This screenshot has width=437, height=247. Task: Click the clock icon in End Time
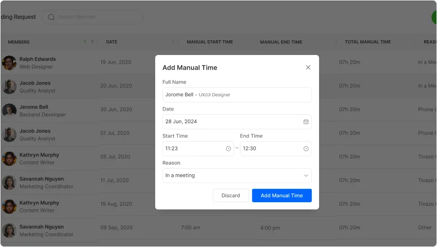pos(306,149)
